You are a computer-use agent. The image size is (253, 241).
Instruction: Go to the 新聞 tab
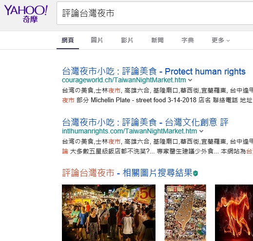(x=157, y=40)
